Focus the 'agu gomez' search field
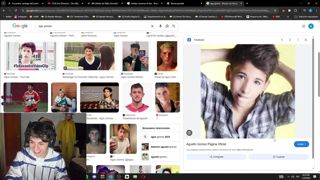Image resolution: width=320 pixels, height=180 pixels. [x=92, y=26]
